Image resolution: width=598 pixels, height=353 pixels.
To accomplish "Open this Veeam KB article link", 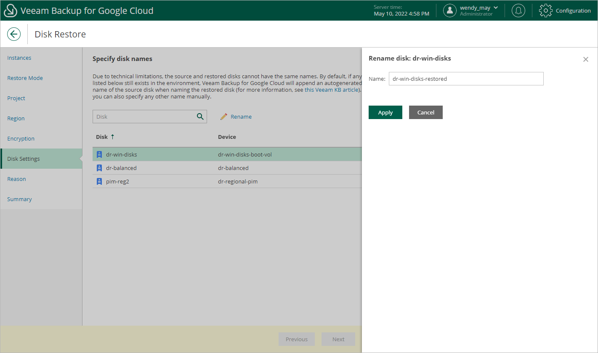I will click(x=332, y=90).
